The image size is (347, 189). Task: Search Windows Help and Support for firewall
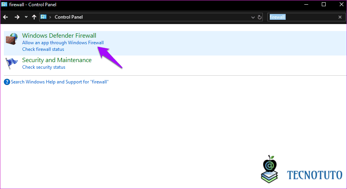pos(60,82)
